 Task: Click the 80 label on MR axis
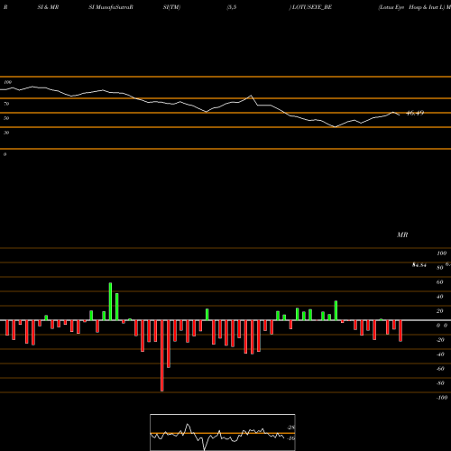[x=440, y=268]
